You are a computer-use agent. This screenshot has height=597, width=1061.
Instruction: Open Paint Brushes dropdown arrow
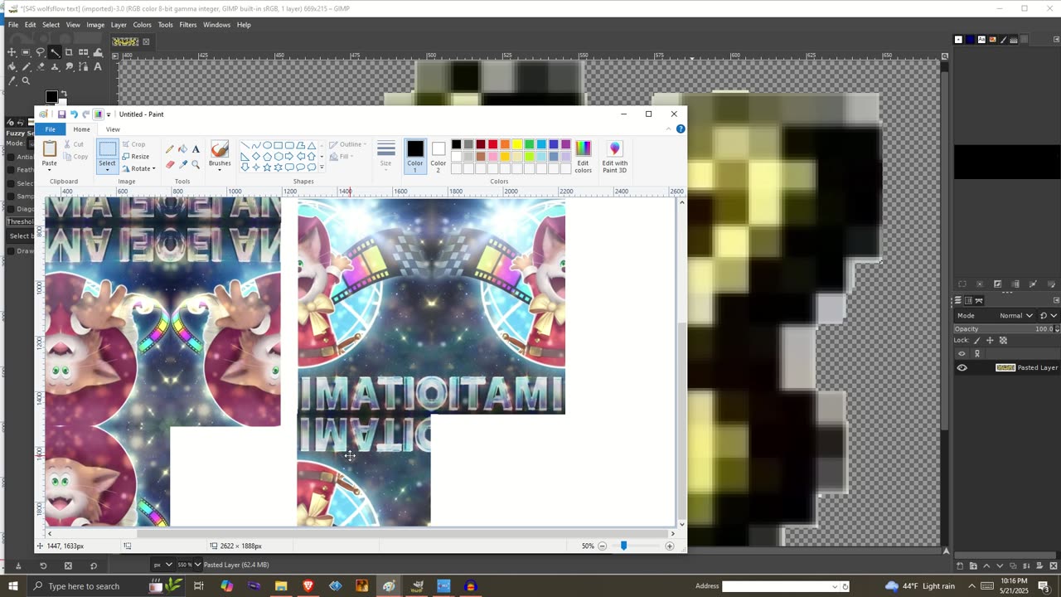[x=220, y=170]
